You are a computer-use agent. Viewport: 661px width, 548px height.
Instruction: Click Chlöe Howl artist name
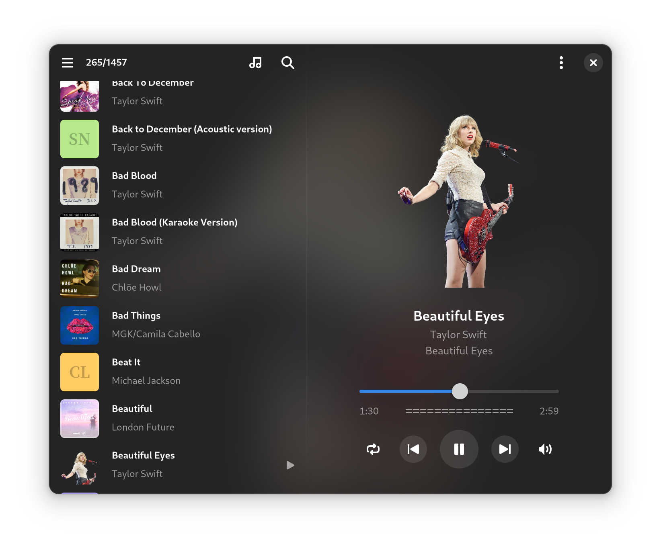137,287
